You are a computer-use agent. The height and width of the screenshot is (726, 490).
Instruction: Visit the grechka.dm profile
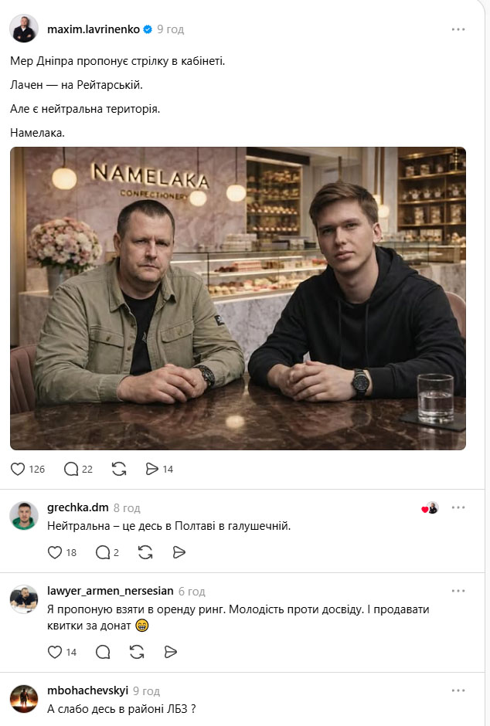tap(78, 507)
